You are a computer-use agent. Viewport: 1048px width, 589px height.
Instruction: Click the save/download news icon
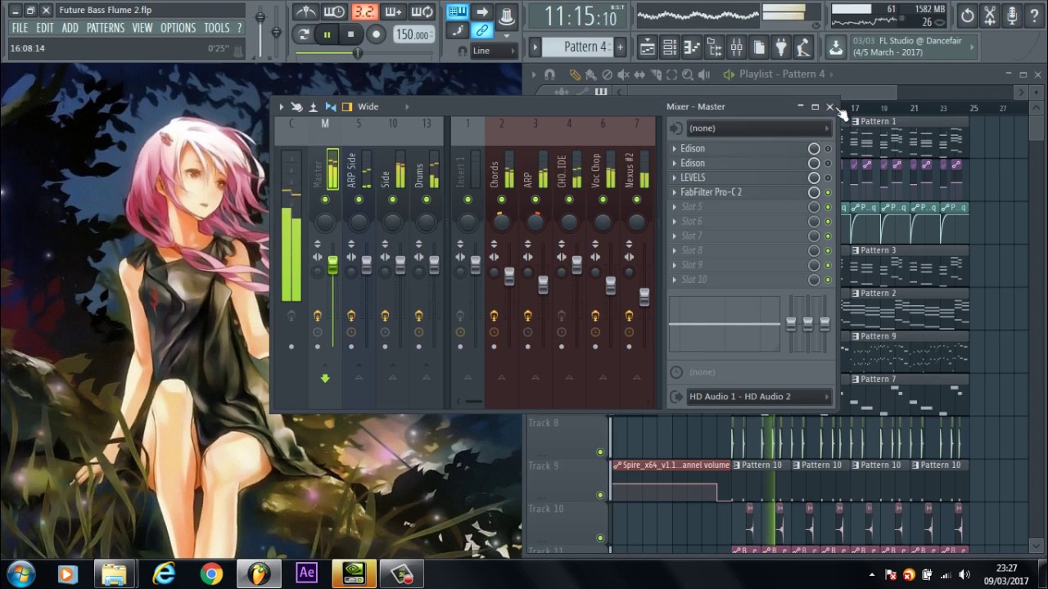click(835, 47)
